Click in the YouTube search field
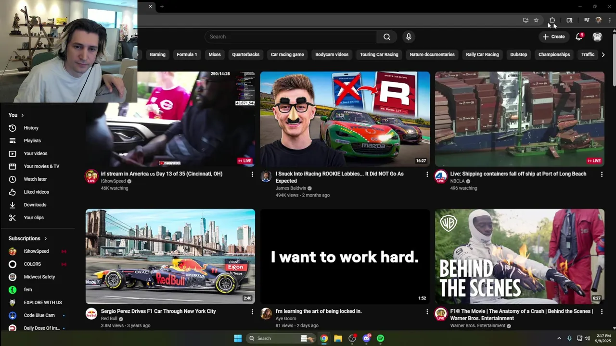 coord(291,37)
